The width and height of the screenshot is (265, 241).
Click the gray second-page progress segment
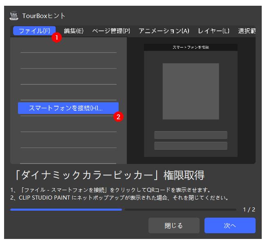tap(180, 209)
